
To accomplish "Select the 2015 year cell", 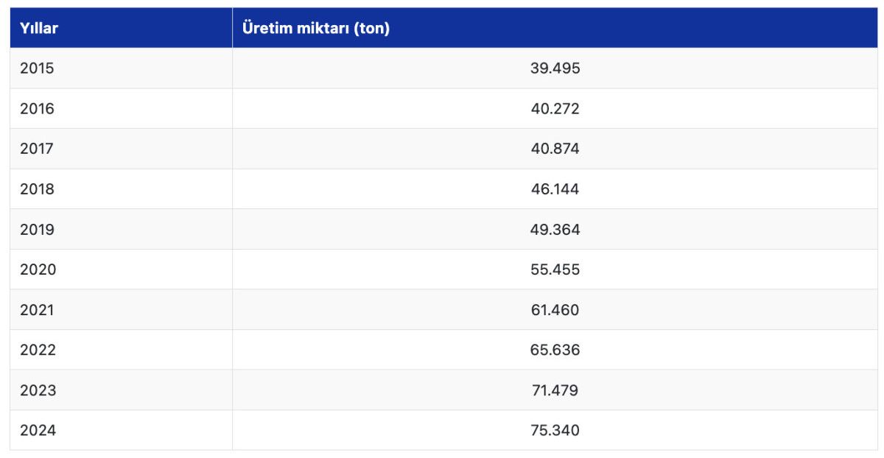I will coord(38,68).
